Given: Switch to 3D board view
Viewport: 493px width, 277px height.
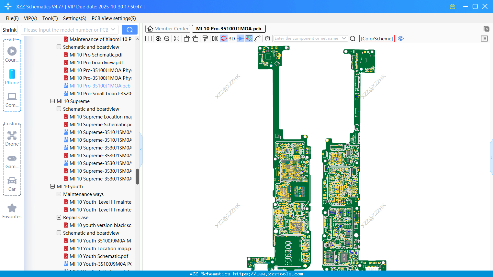Looking at the screenshot, I should click(232, 38).
